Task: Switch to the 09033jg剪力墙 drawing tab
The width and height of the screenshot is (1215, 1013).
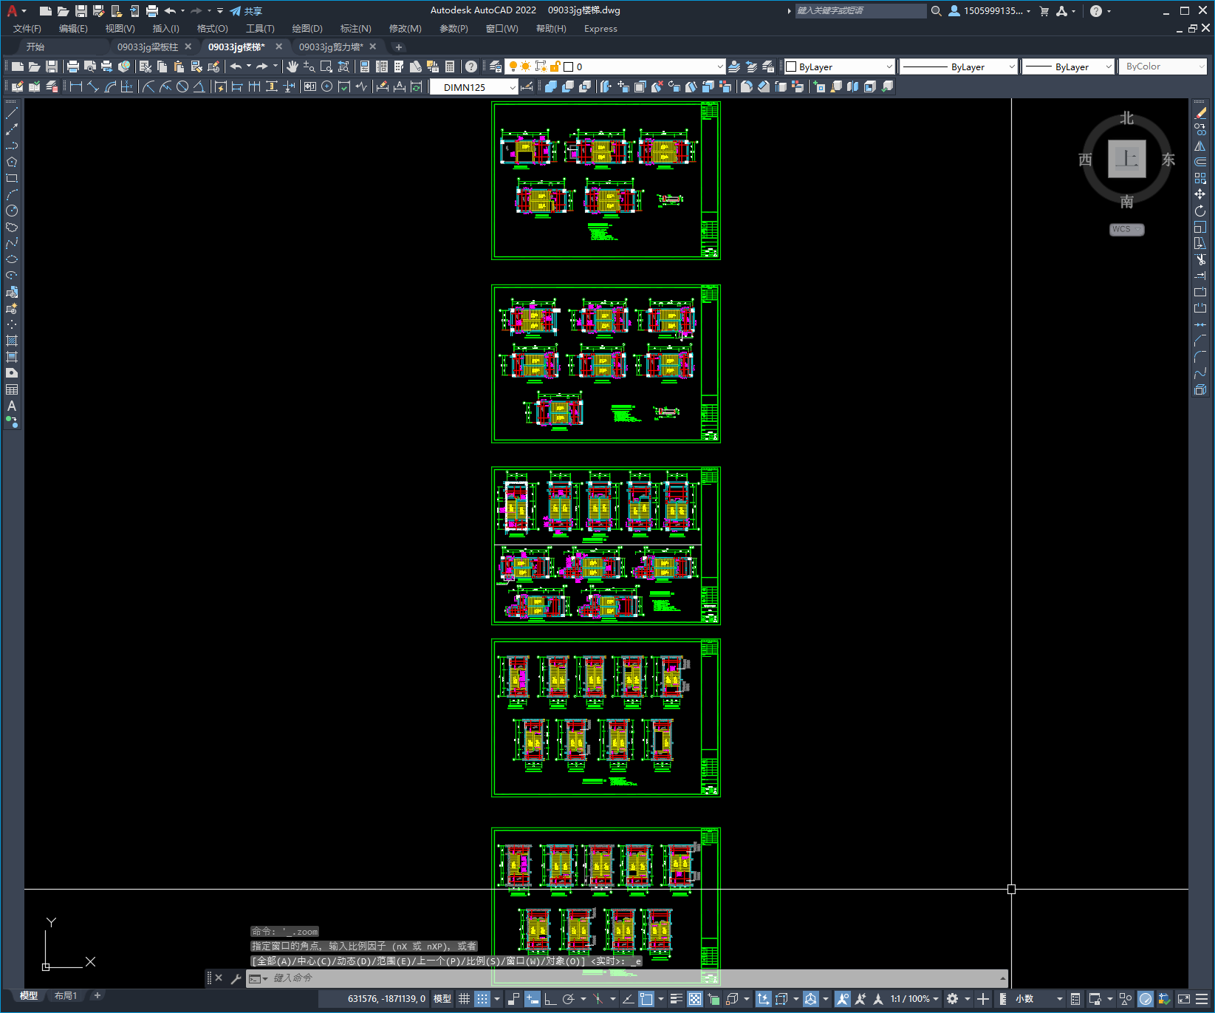Action: coord(331,47)
